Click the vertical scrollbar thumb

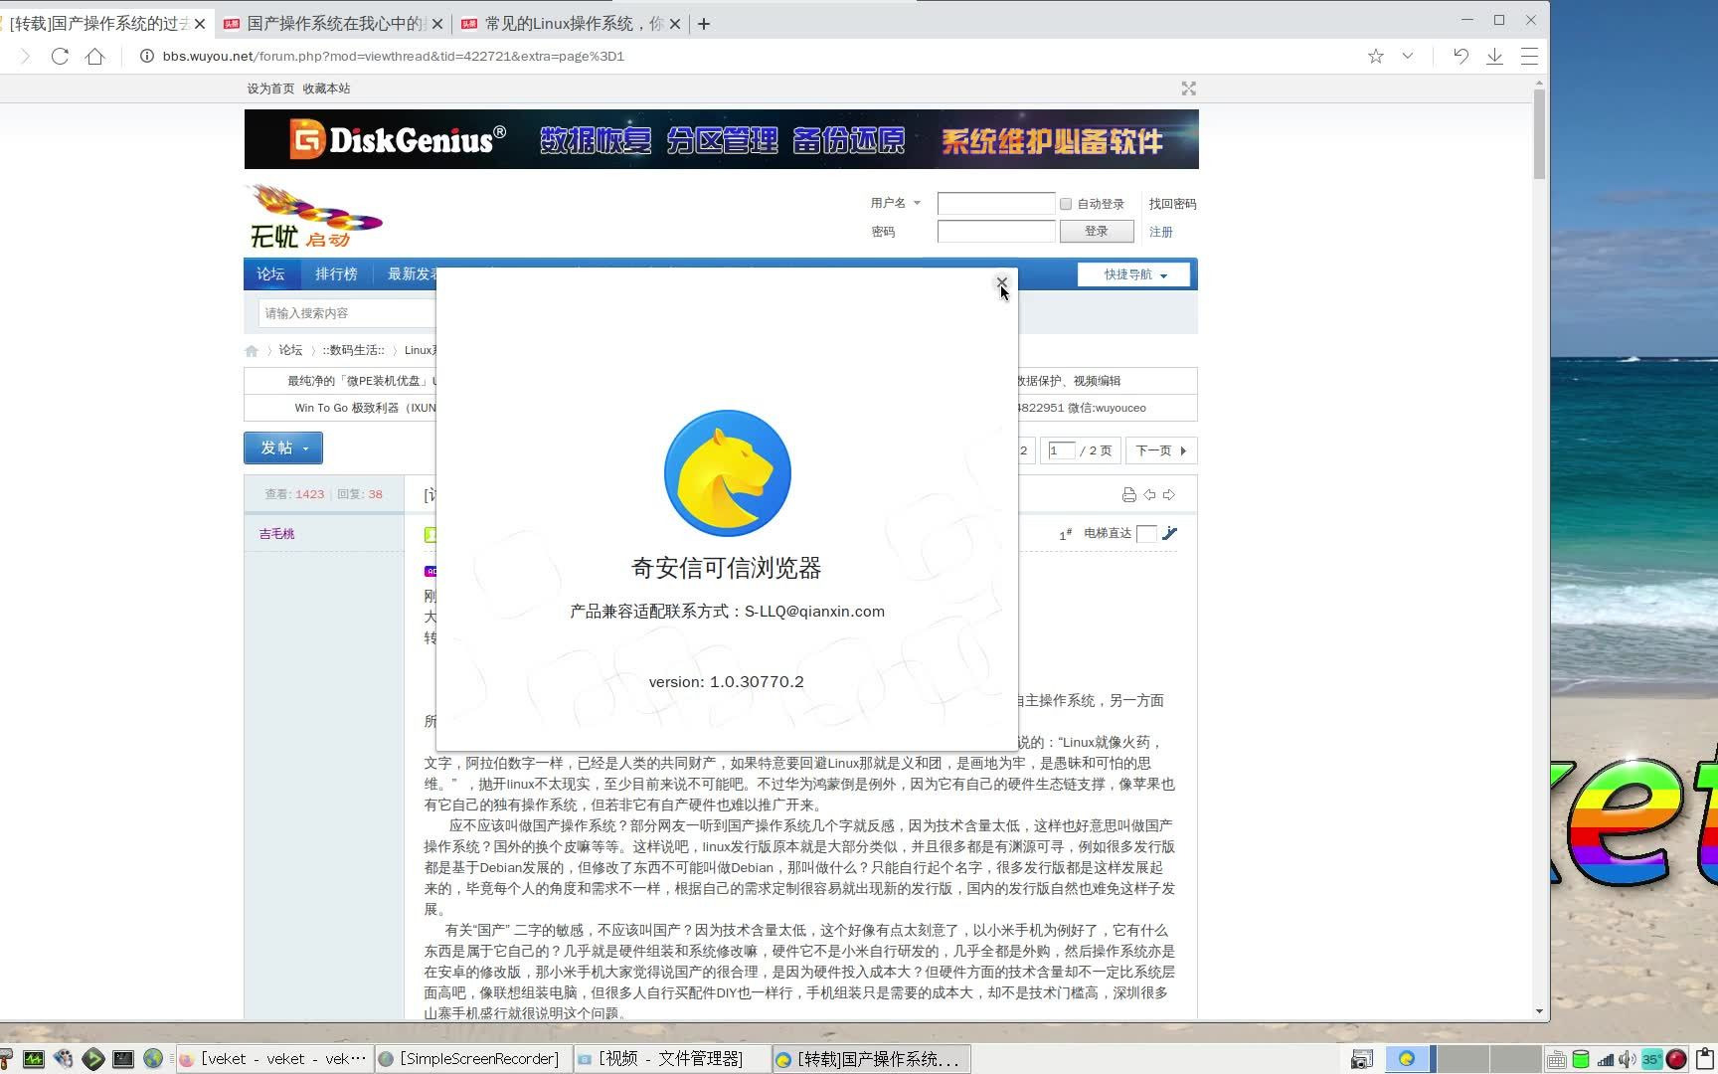click(1539, 134)
